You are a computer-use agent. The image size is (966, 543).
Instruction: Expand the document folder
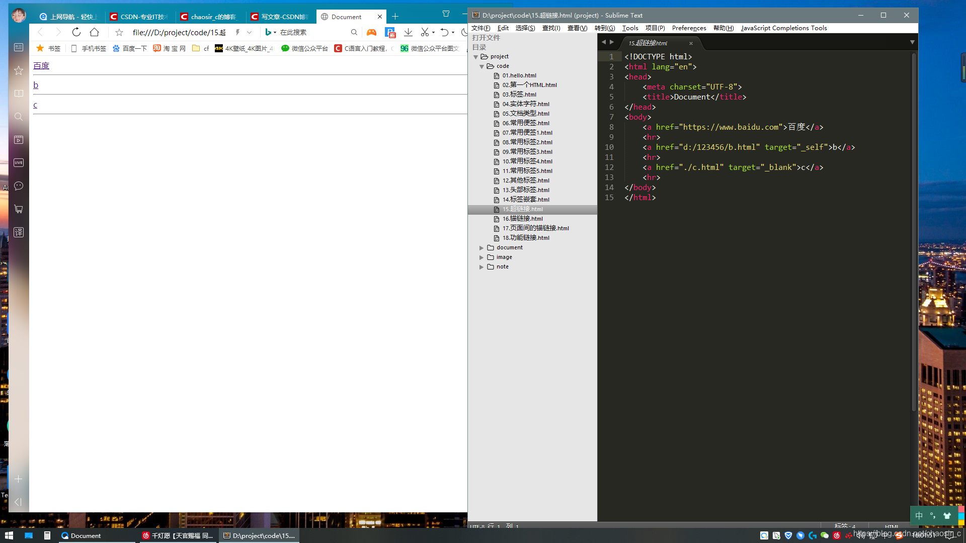click(x=481, y=248)
